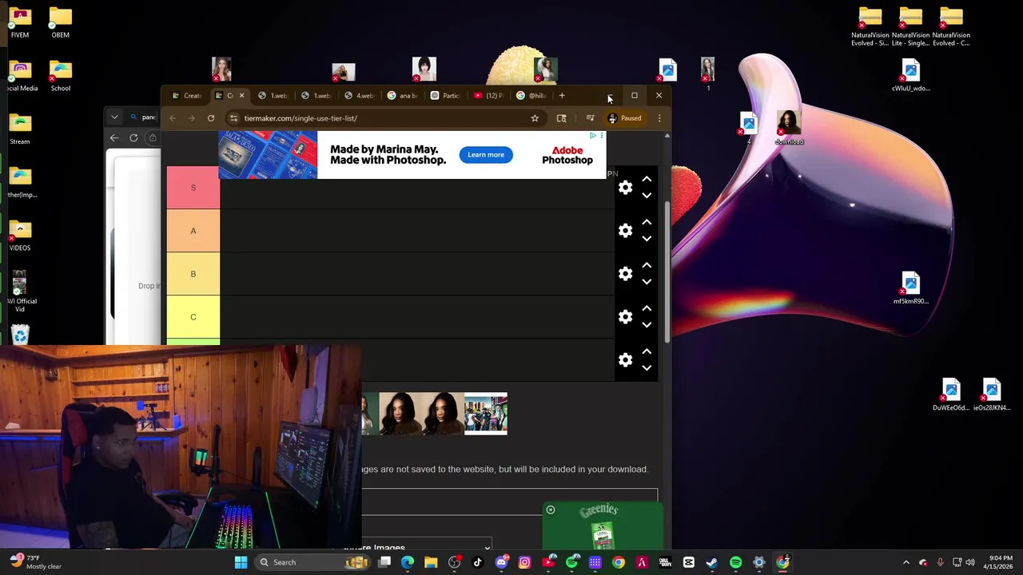This screenshot has height=575, width=1023.
Task: Open the Paused profile button in Chrome
Action: point(624,118)
